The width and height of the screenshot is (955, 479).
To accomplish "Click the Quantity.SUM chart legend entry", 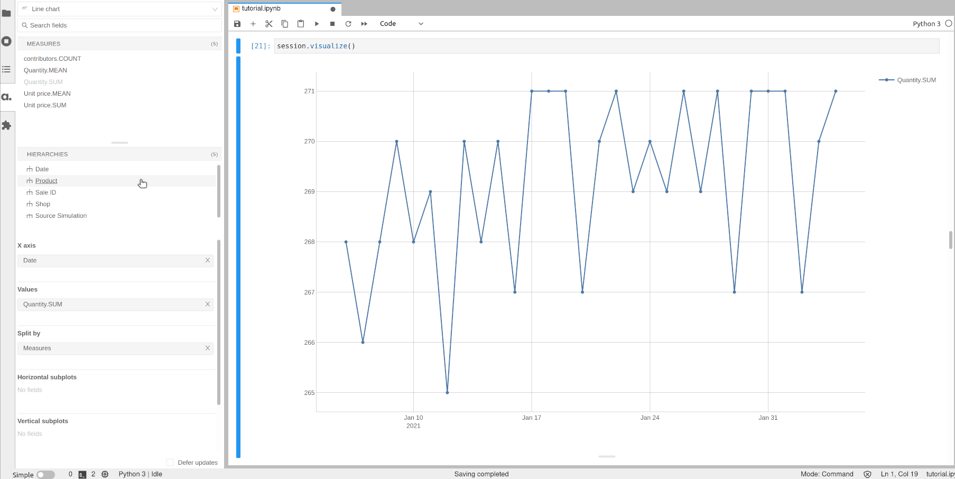I will coord(907,80).
